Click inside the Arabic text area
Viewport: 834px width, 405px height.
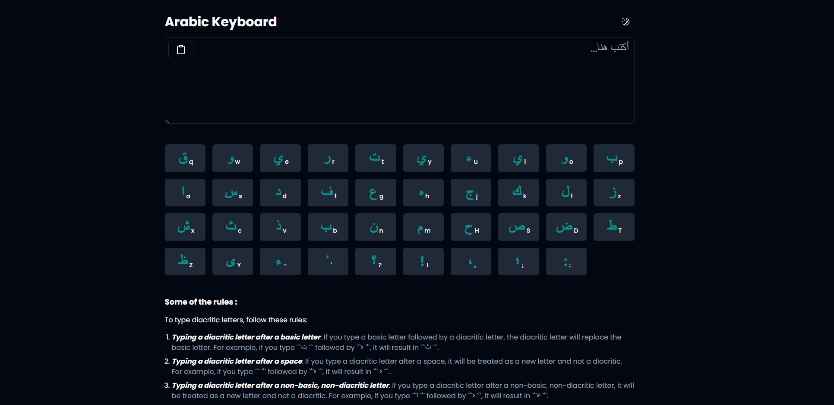click(399, 81)
